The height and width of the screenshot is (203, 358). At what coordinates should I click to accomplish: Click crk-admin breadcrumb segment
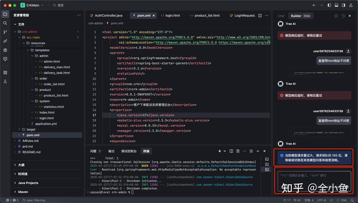pos(96,23)
